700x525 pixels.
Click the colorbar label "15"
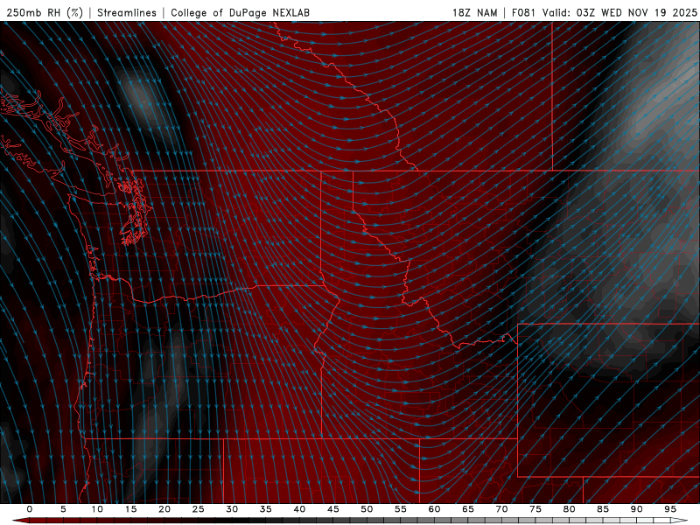[130, 509]
